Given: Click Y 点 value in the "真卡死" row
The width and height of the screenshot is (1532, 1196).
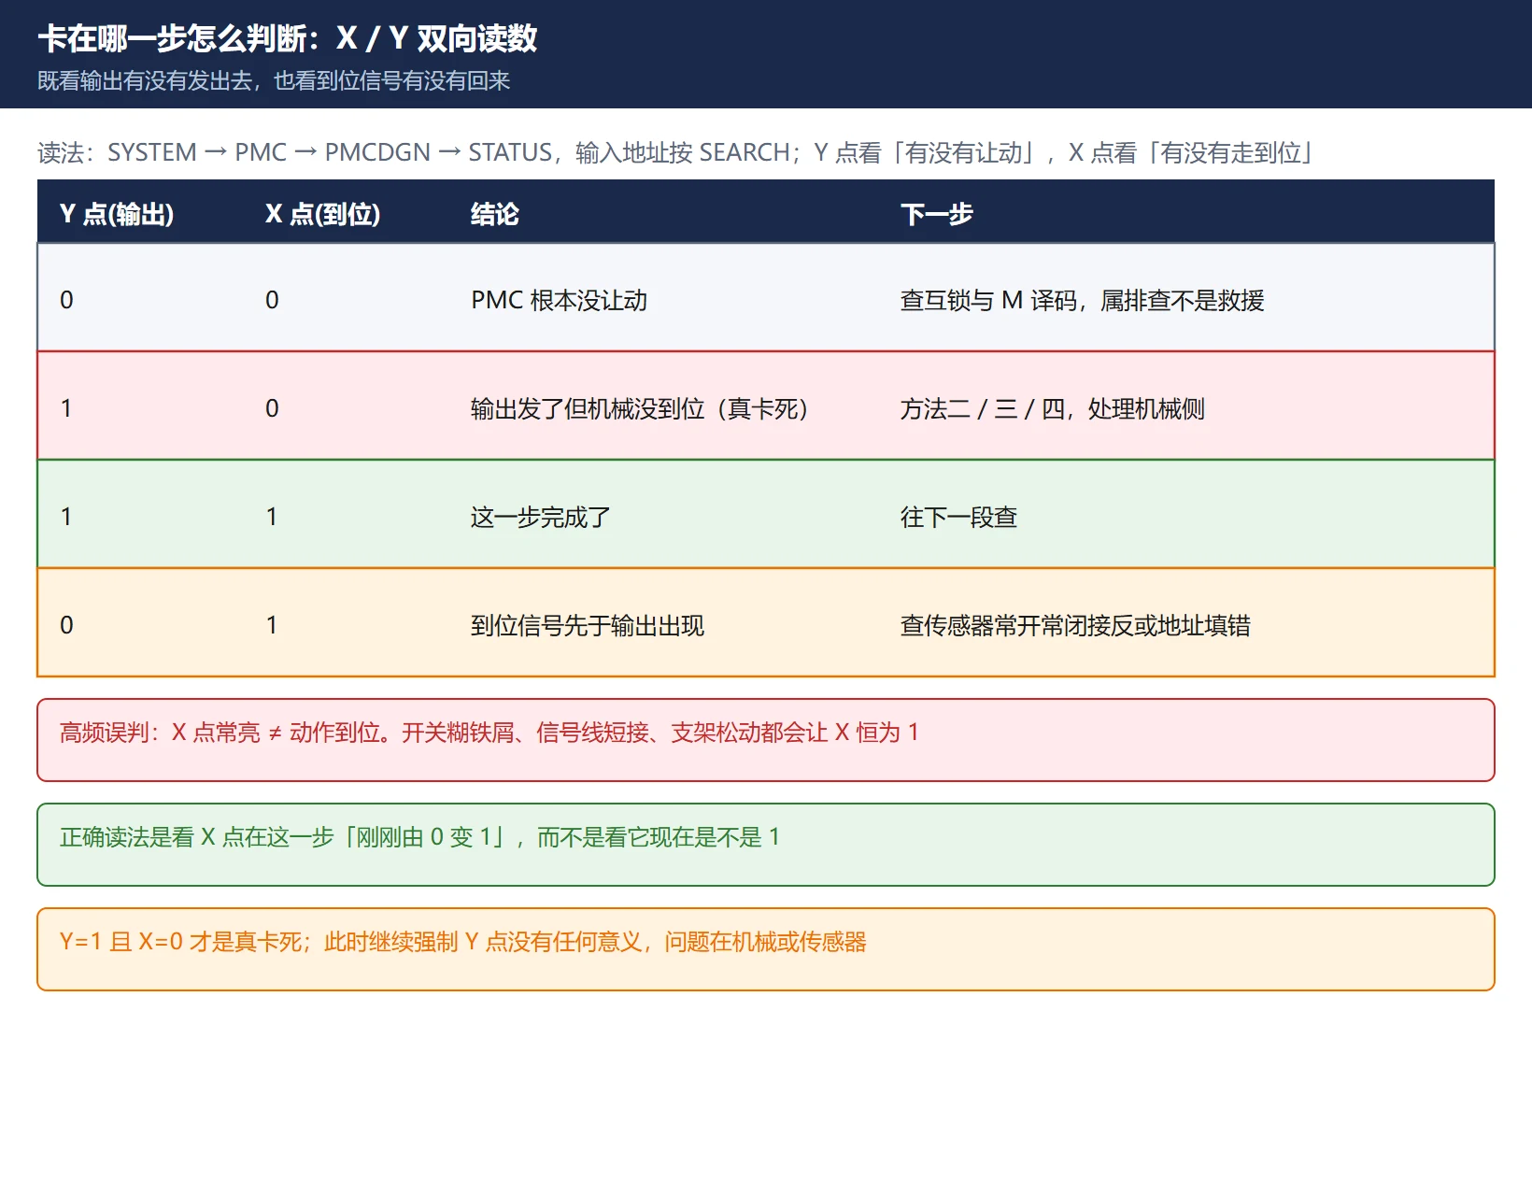Looking at the screenshot, I should (66, 408).
